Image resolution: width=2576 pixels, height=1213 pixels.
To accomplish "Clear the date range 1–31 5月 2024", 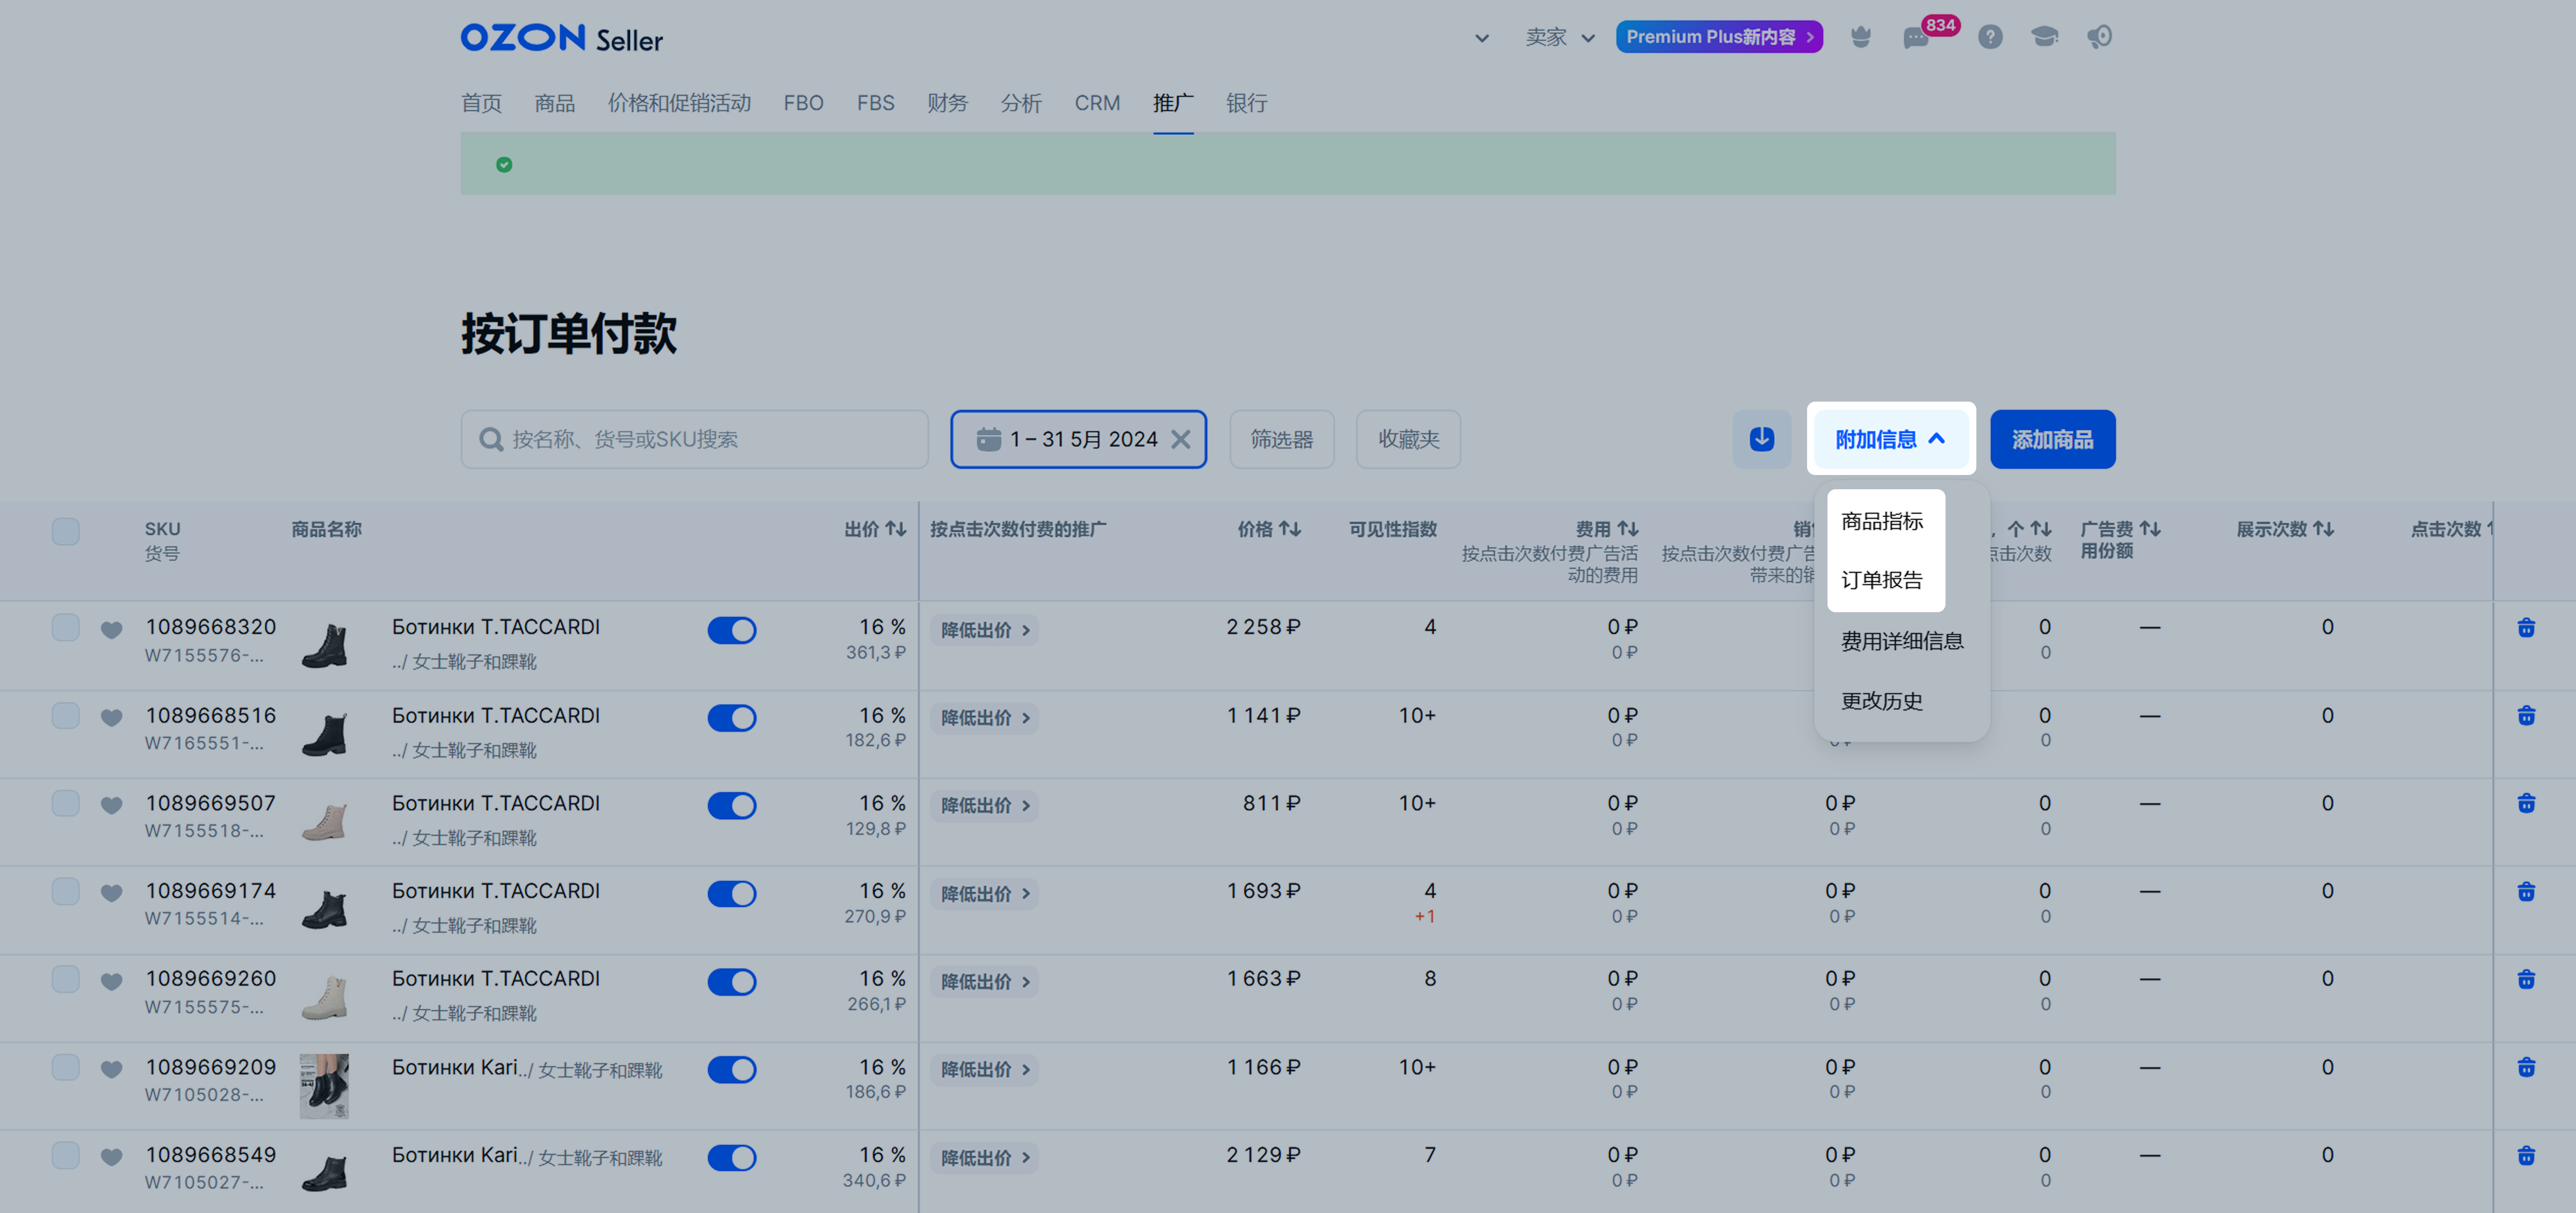I will pyautogui.click(x=1181, y=440).
